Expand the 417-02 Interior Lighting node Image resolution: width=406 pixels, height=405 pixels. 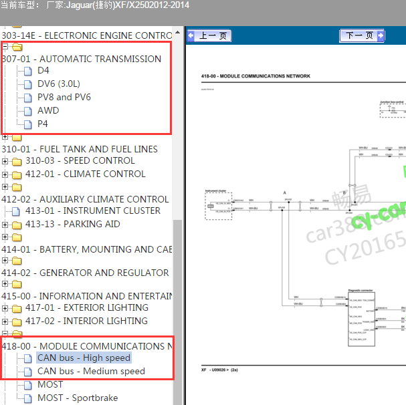[5, 322]
